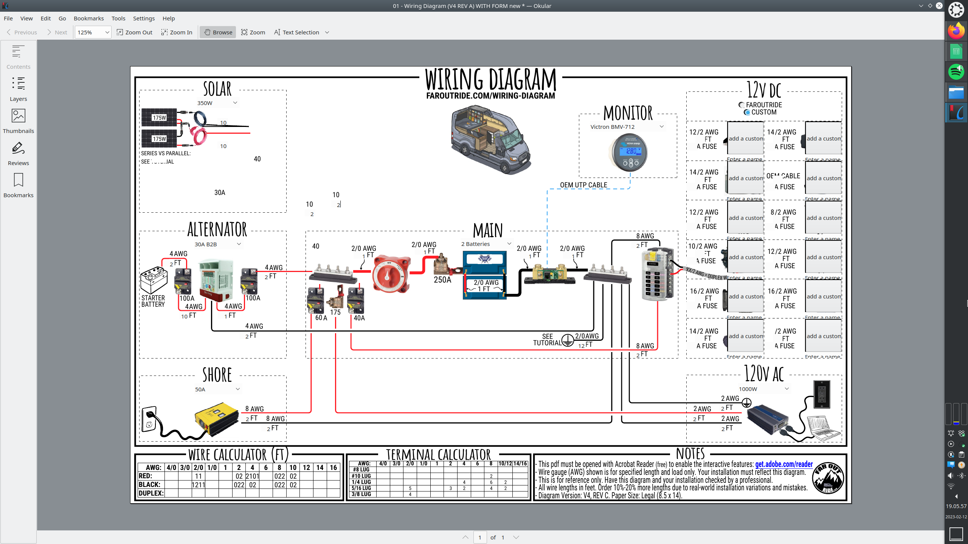Open the Bookmarks menu

(x=88, y=18)
